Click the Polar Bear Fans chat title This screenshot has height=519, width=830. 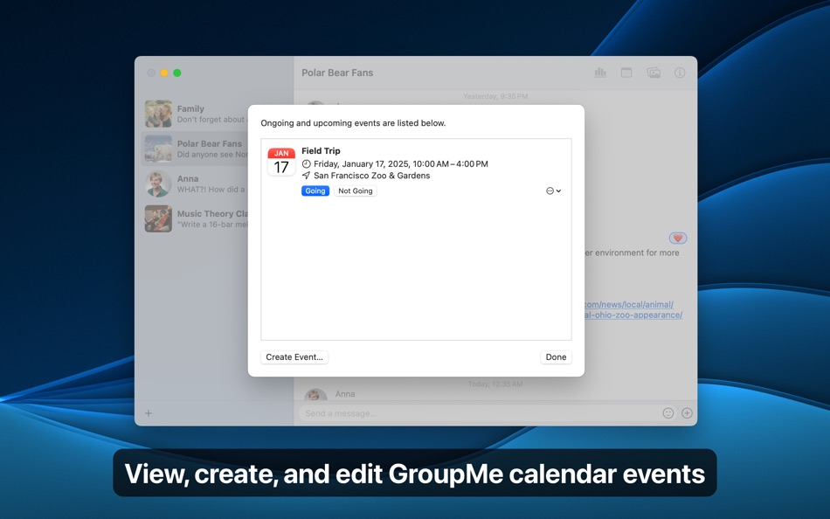337,73
